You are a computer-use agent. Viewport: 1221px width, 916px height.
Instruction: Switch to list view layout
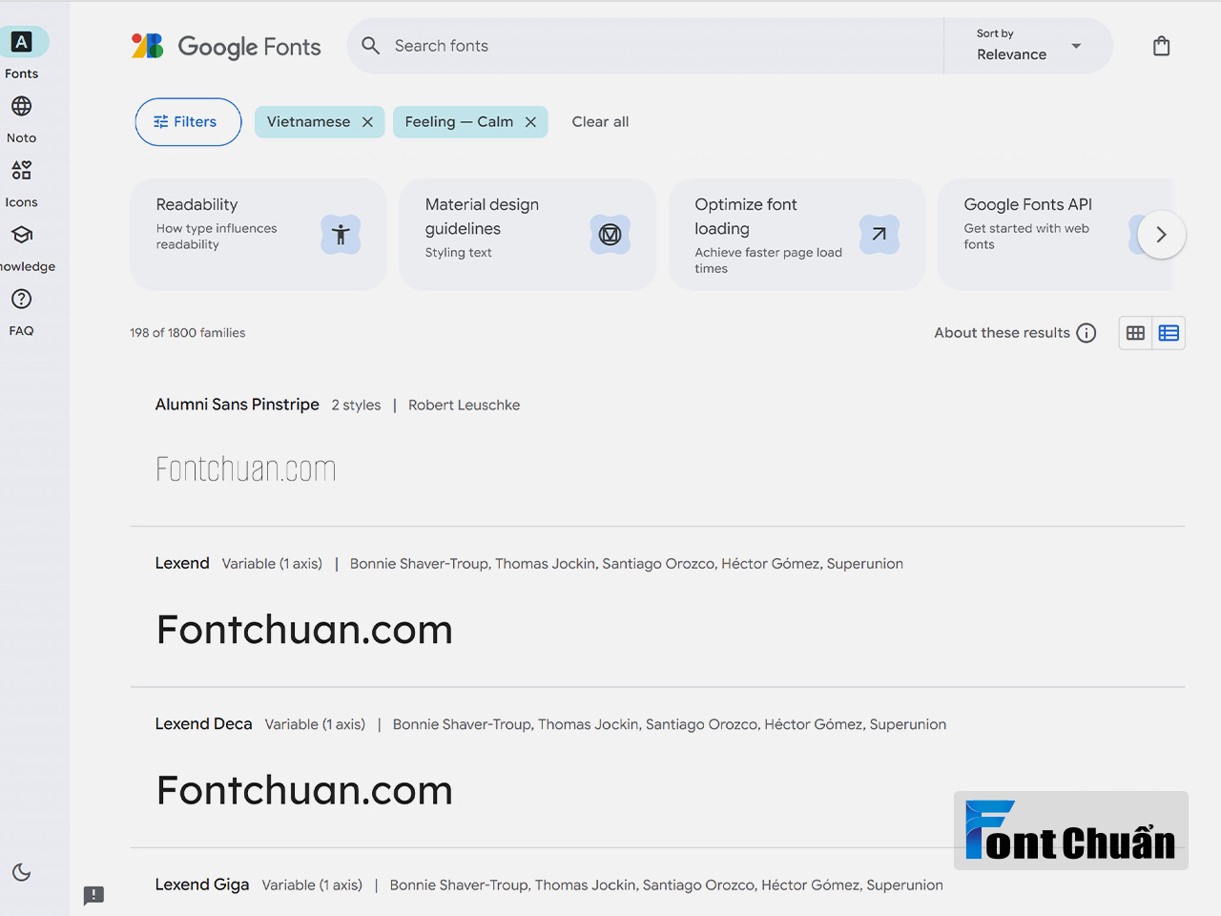coord(1169,333)
